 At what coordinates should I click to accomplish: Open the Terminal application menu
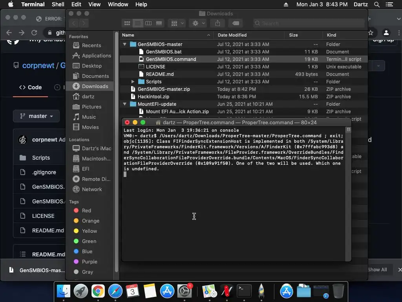33,4
